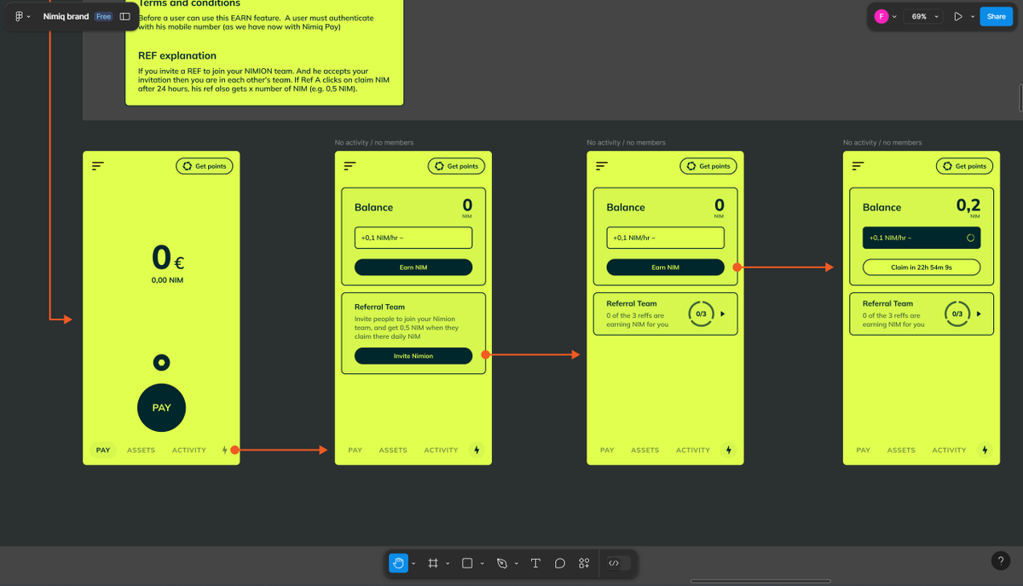Select PAY tab in the 0,2 balance frame
The height and width of the screenshot is (586, 1023).
click(863, 450)
